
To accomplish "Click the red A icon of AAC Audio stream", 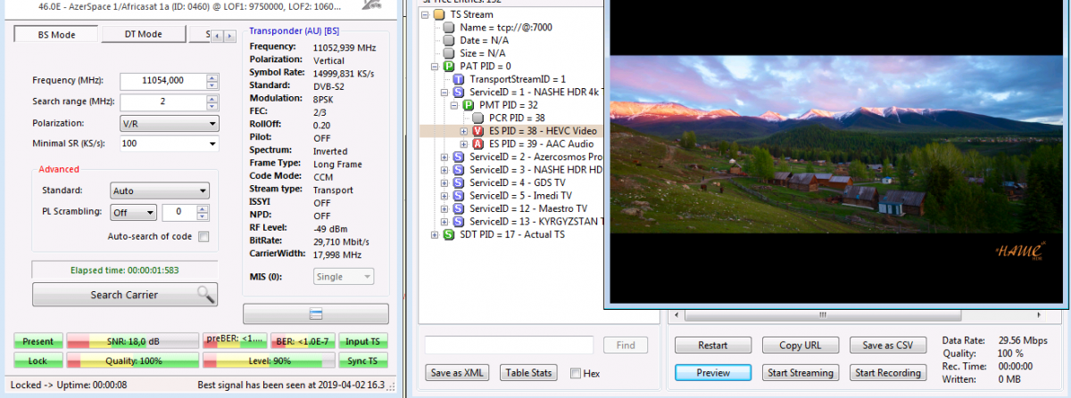I will [478, 144].
